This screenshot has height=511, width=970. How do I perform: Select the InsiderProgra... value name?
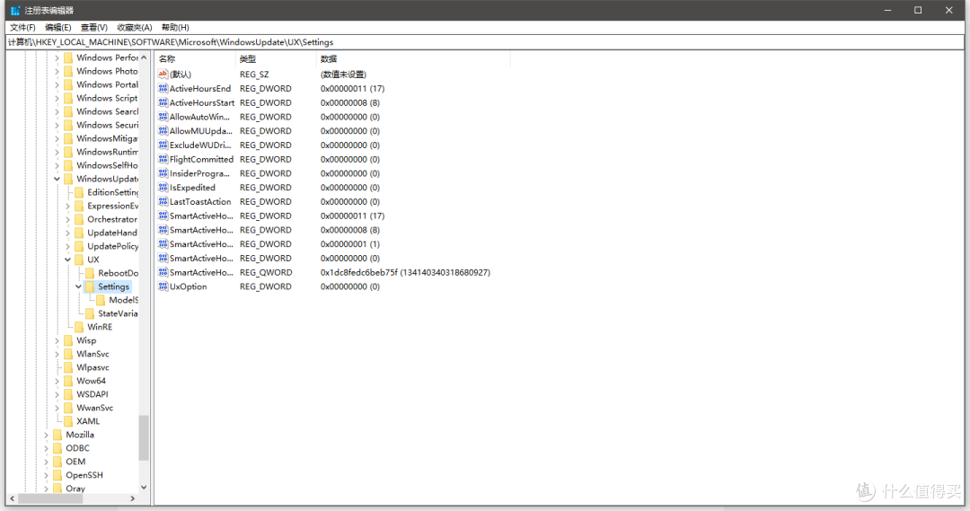199,174
